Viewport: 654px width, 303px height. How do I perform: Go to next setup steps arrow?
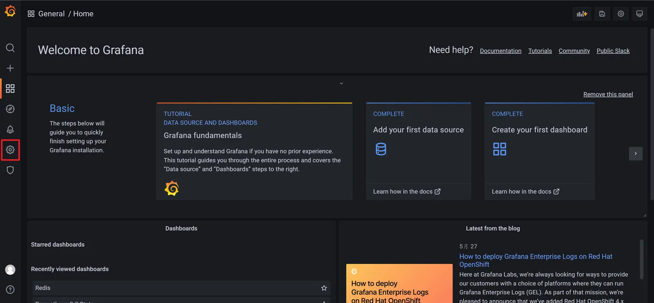[x=636, y=153]
